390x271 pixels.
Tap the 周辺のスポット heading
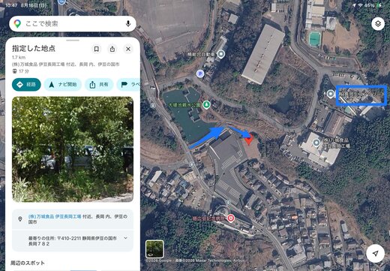pos(28,263)
